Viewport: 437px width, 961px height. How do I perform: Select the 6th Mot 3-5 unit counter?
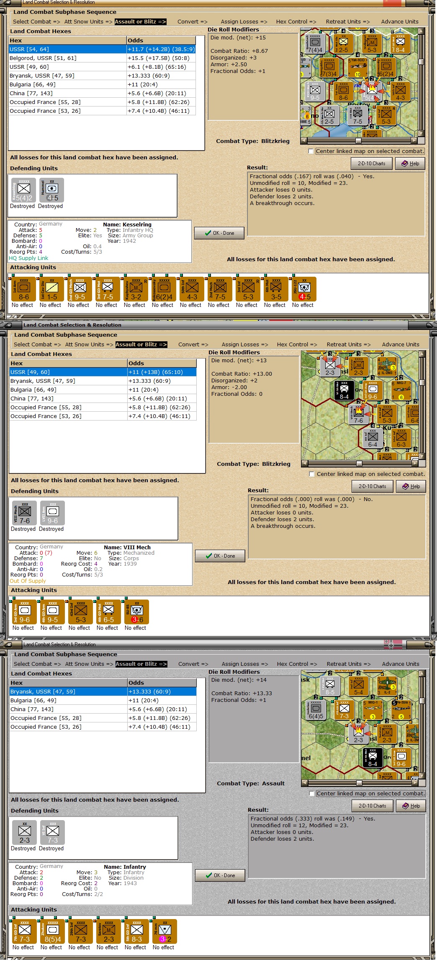(x=276, y=289)
